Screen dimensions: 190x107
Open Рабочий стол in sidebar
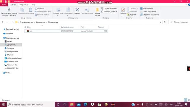[11, 62]
